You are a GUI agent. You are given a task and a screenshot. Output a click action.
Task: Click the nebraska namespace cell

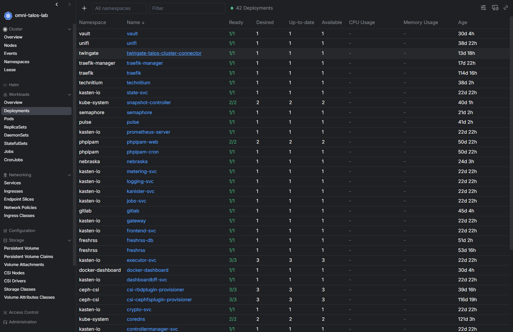90,162
